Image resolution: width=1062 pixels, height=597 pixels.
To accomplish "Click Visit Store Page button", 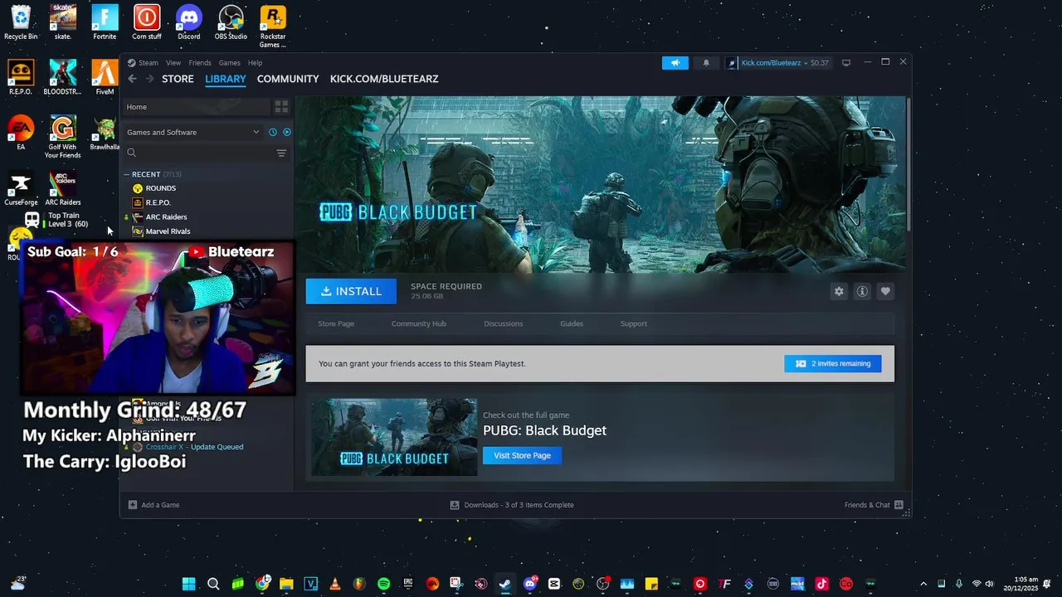I will click(x=522, y=455).
